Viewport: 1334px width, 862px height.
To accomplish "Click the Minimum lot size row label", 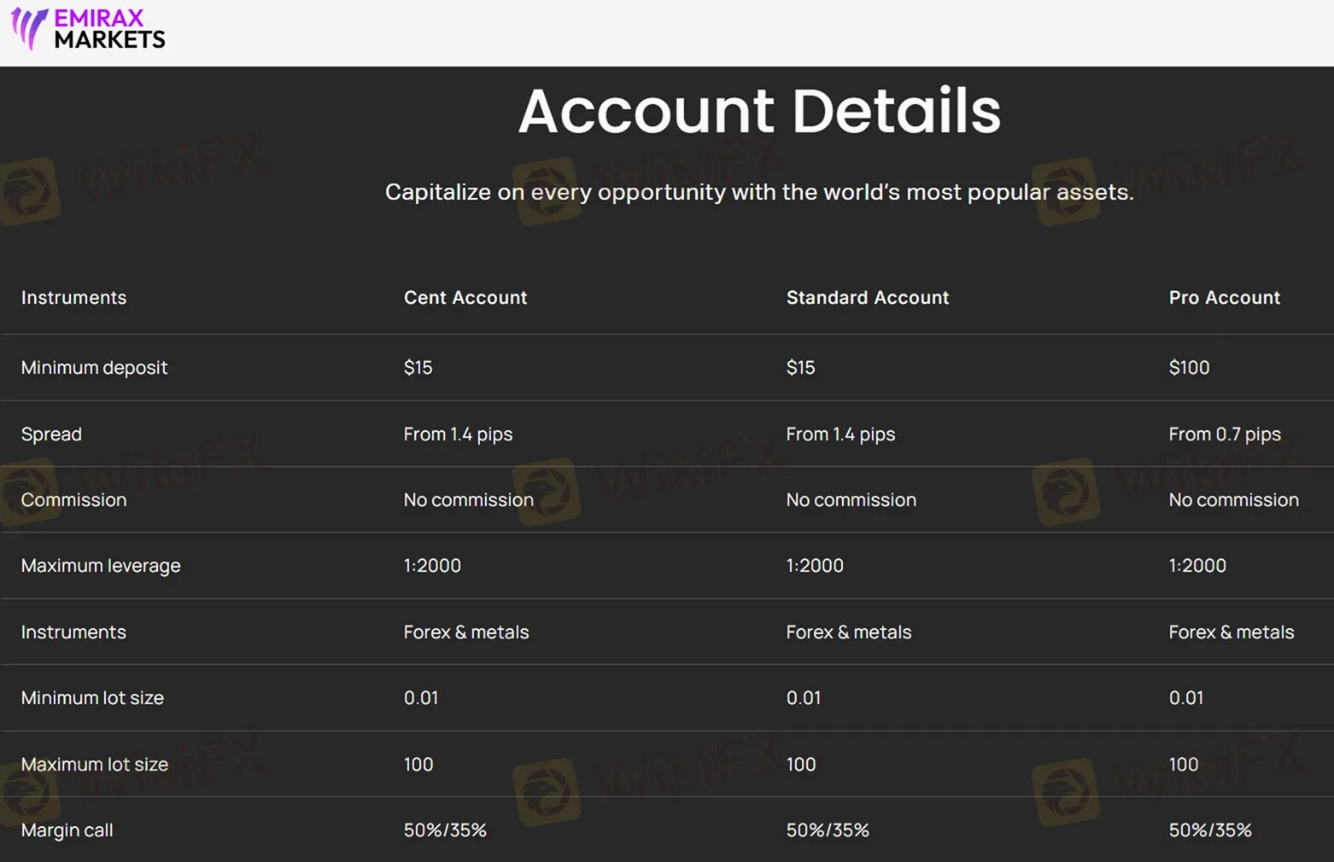I will (x=92, y=698).
